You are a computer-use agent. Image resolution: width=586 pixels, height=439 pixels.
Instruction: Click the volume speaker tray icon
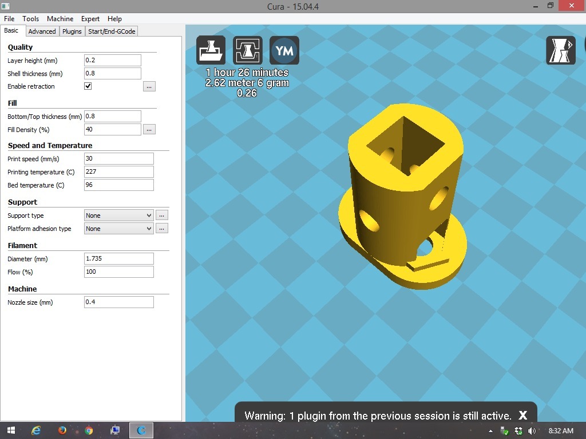point(532,431)
